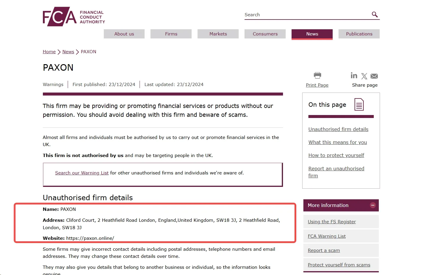Open the About us menu
The height and width of the screenshot is (275, 440).
point(124,34)
